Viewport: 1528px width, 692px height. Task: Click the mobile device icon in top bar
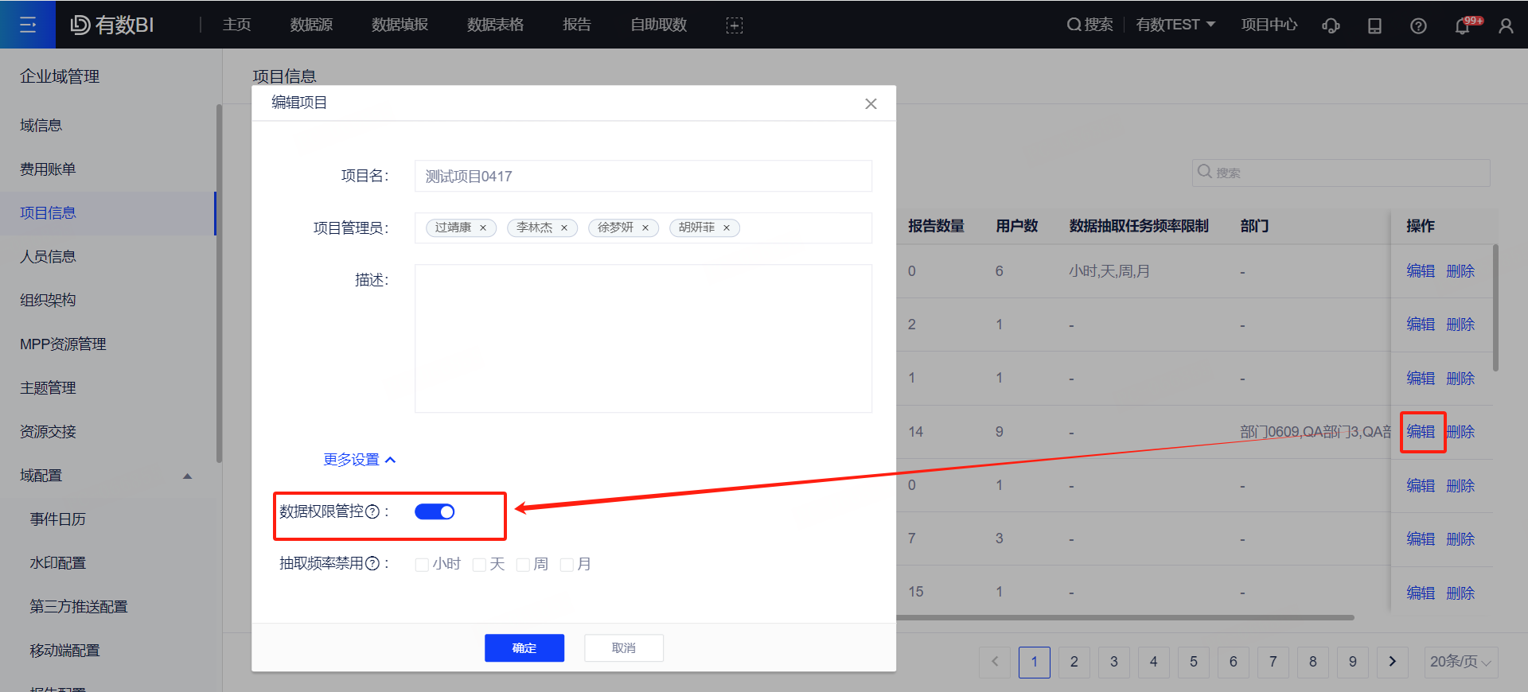coord(1374,25)
